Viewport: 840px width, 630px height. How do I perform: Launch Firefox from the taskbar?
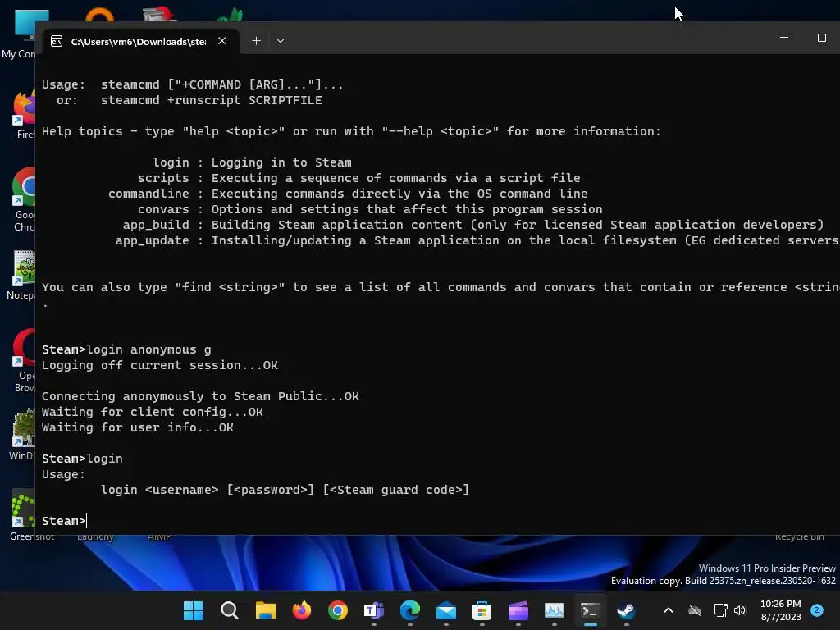tap(302, 610)
